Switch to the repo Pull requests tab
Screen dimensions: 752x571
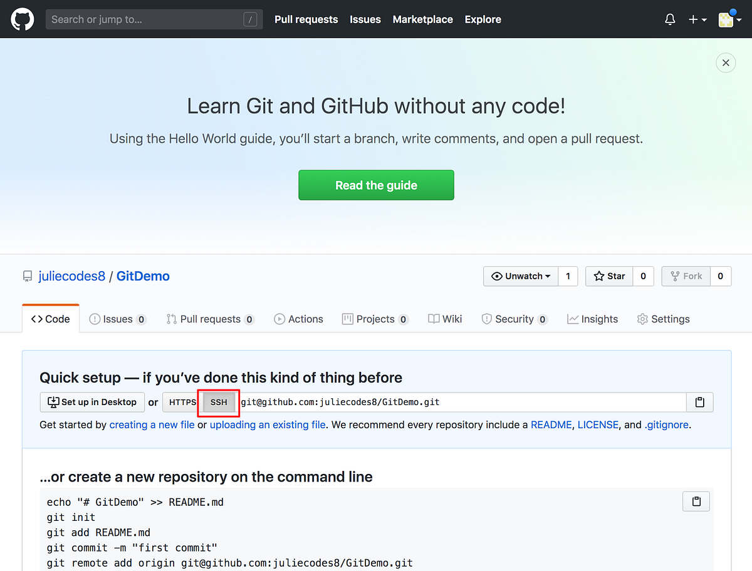click(211, 319)
